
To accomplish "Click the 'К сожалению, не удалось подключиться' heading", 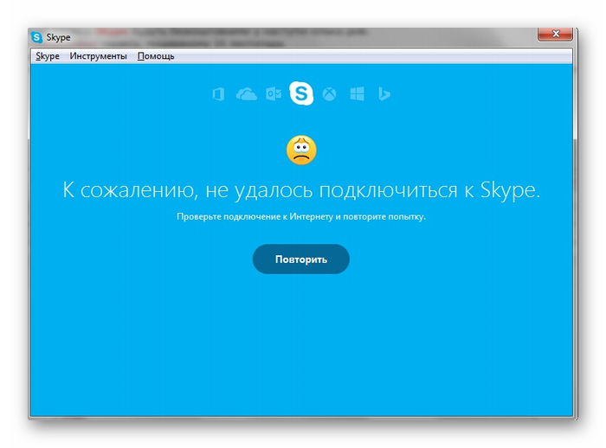I will [x=301, y=190].
